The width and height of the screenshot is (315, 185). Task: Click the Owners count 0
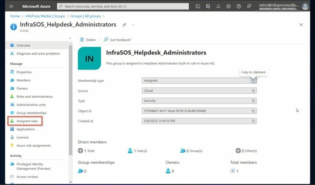tap(170, 171)
